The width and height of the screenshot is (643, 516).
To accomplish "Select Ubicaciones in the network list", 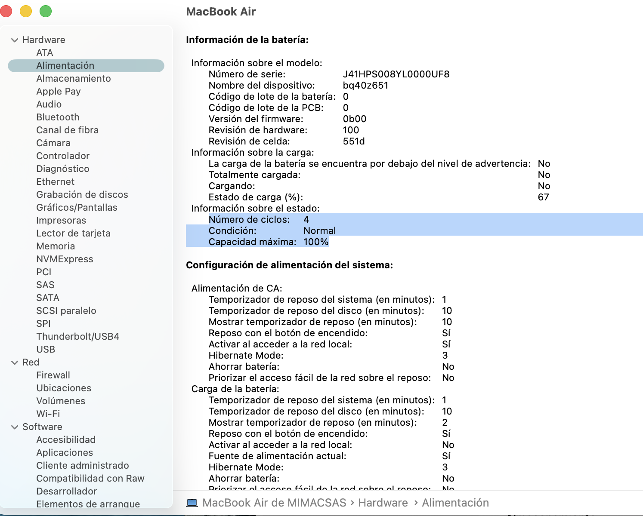I will (64, 388).
